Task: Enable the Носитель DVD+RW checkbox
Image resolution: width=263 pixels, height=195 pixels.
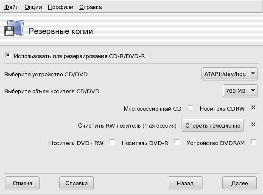Action: [112, 142]
